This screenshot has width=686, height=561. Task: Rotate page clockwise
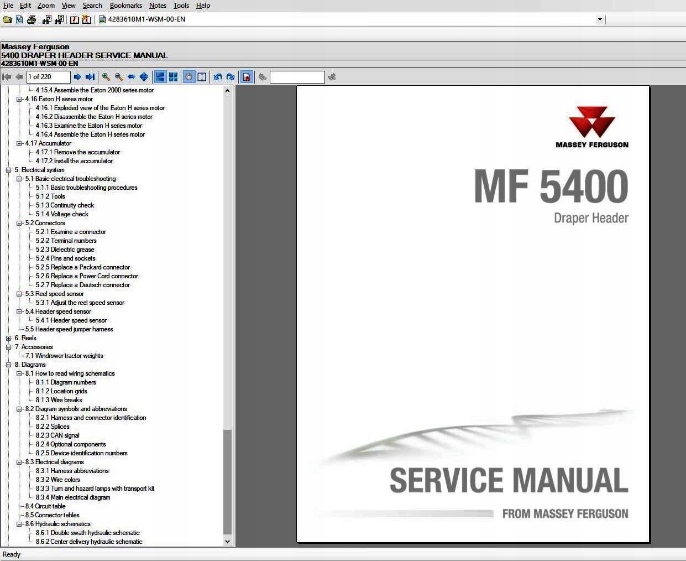click(x=231, y=77)
